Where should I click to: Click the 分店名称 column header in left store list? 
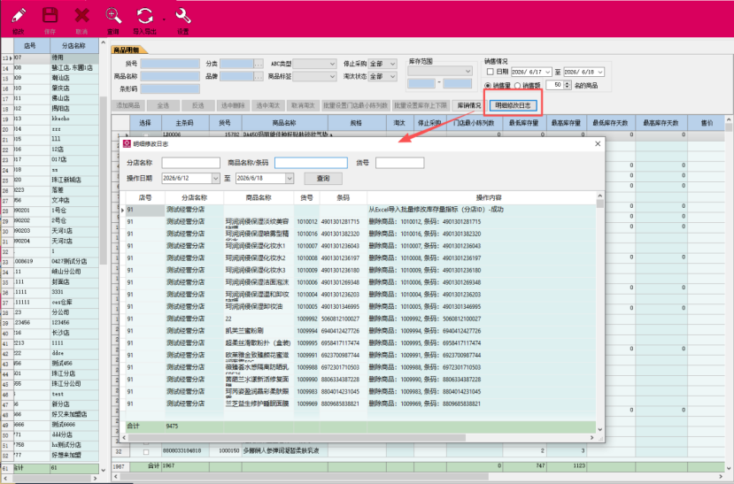coord(74,45)
